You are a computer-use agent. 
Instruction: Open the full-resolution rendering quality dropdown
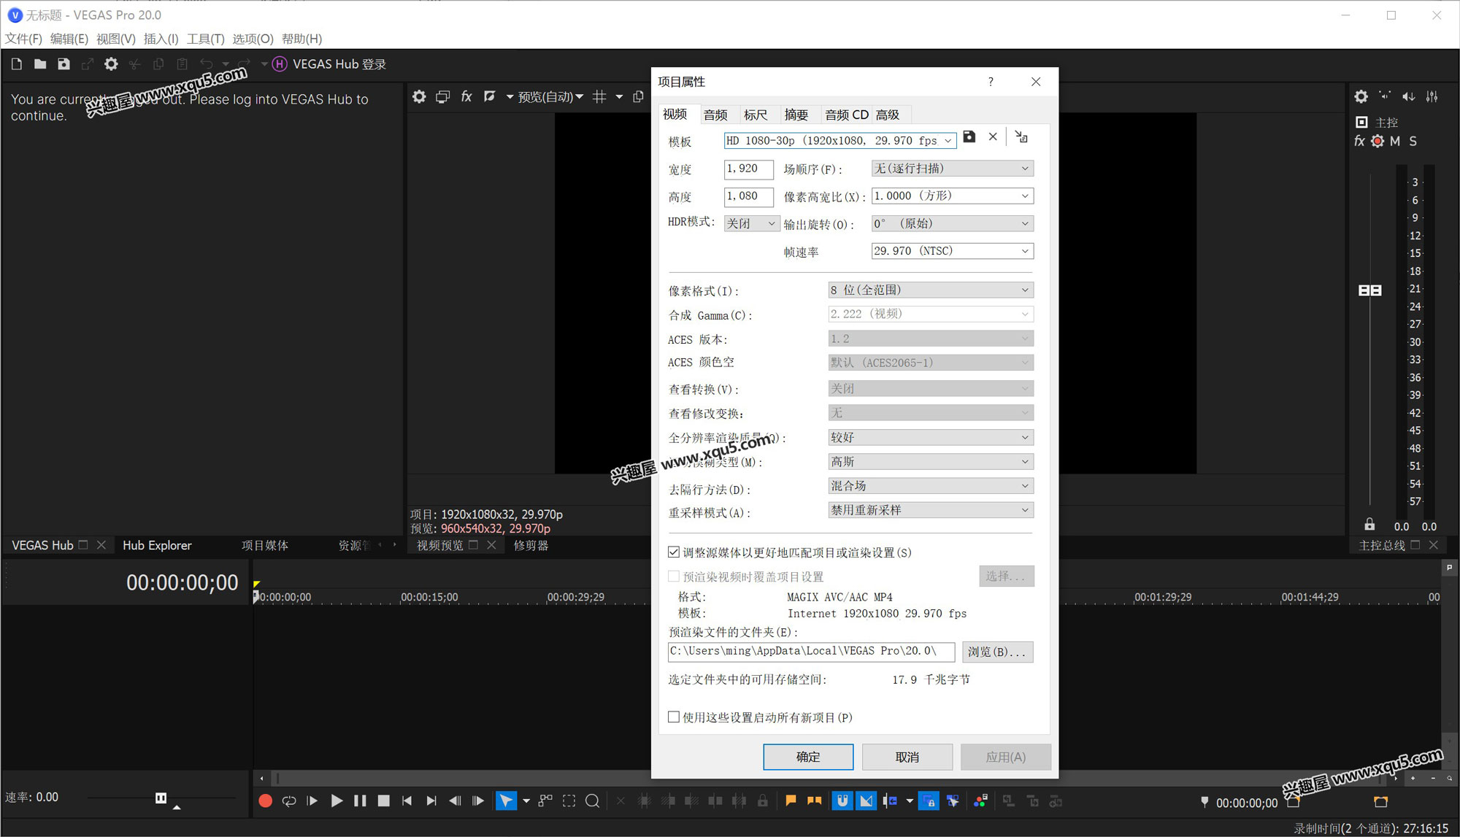931,437
